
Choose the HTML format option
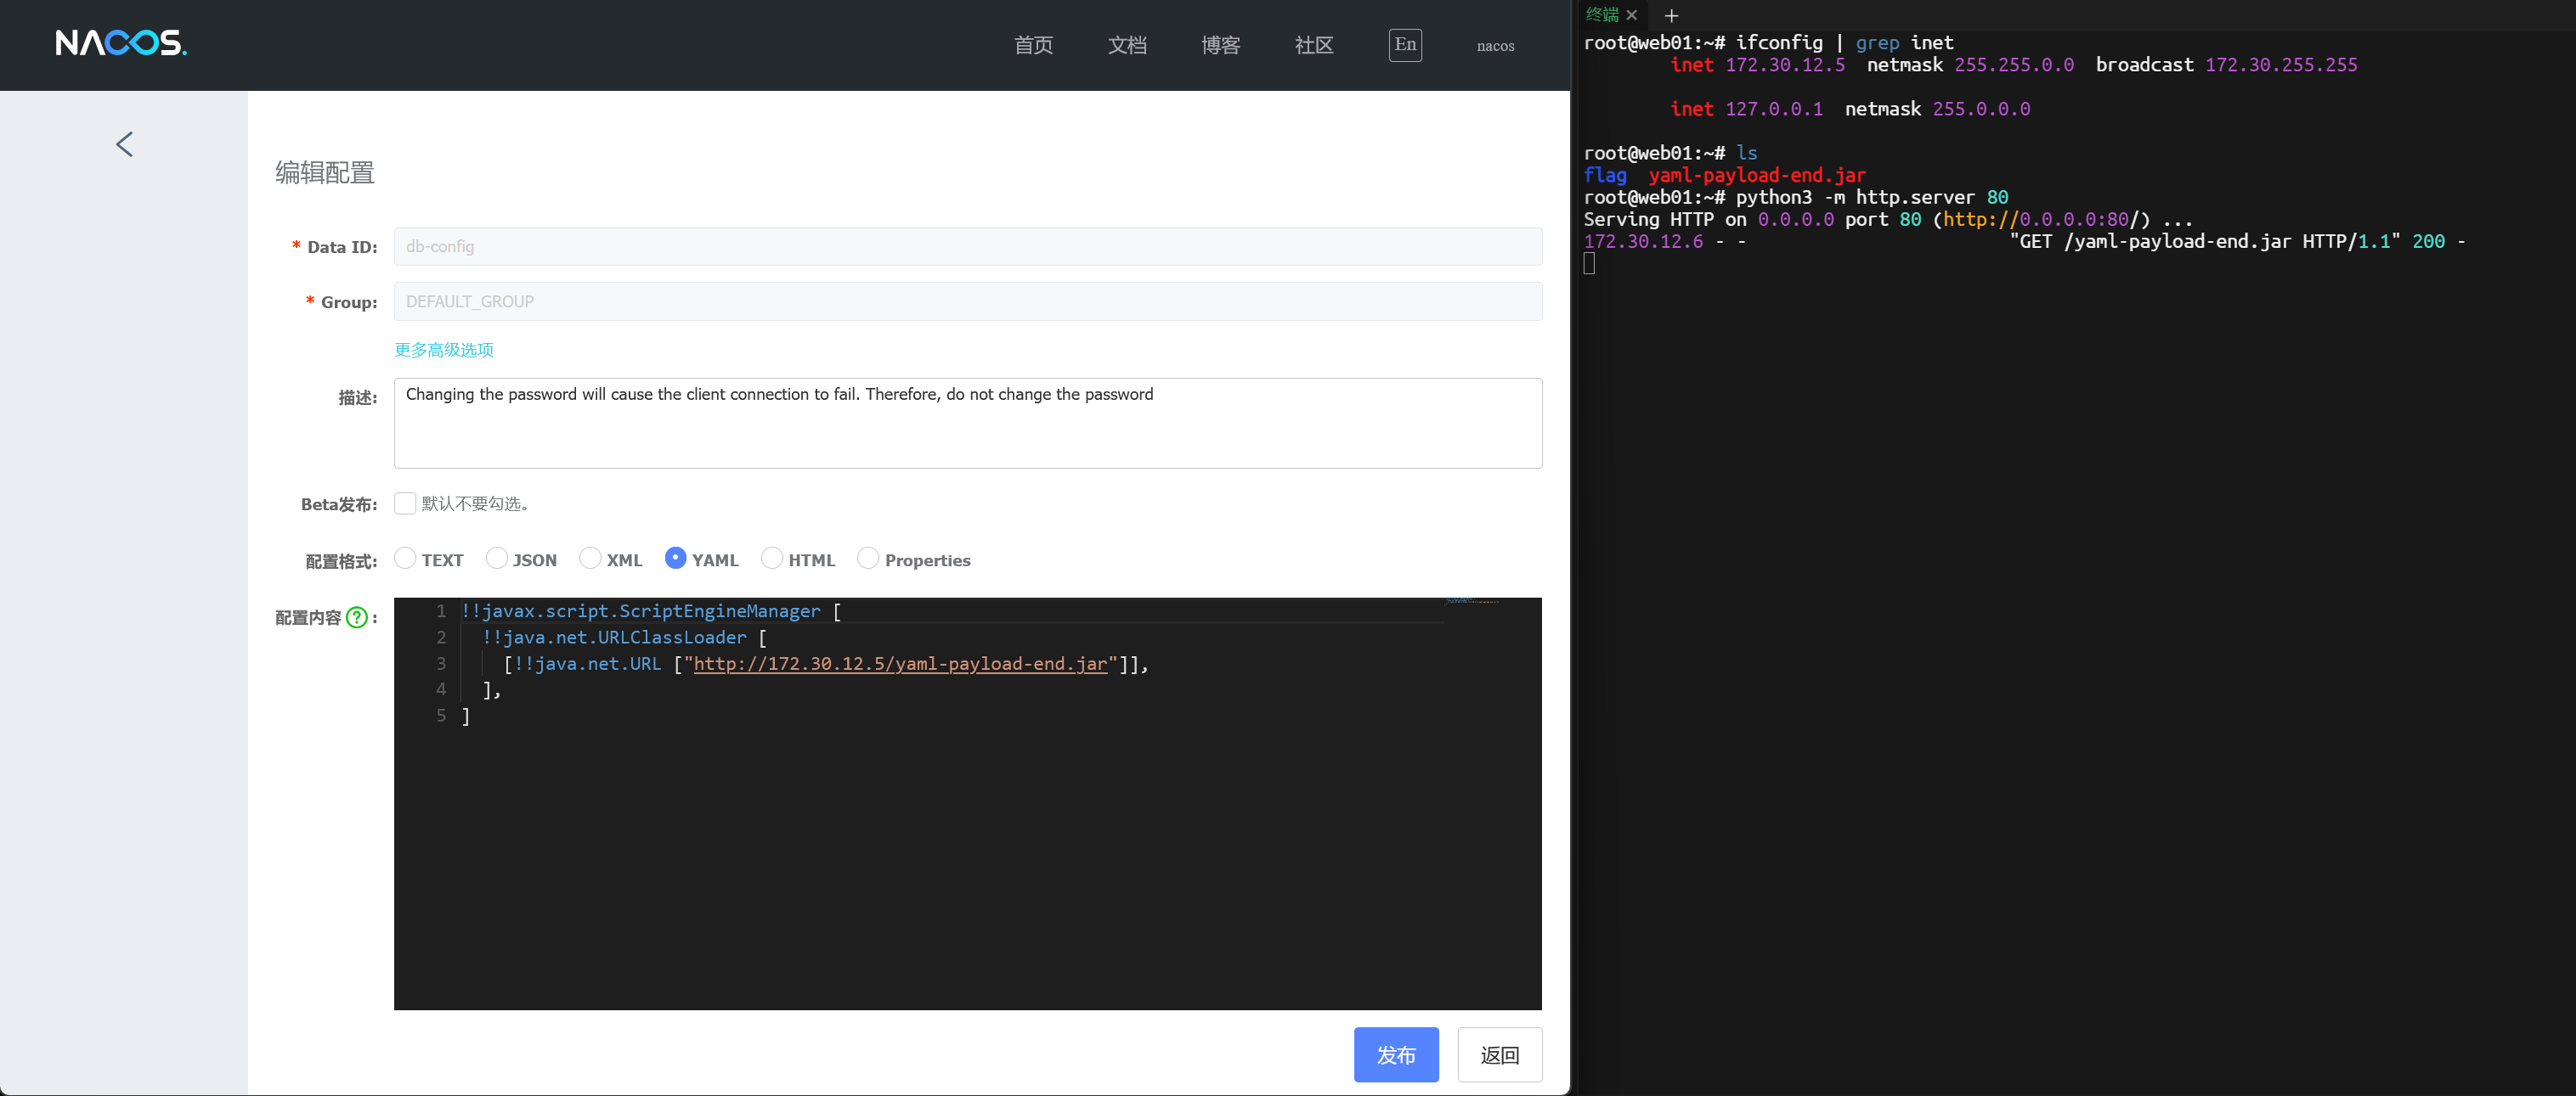(x=772, y=559)
